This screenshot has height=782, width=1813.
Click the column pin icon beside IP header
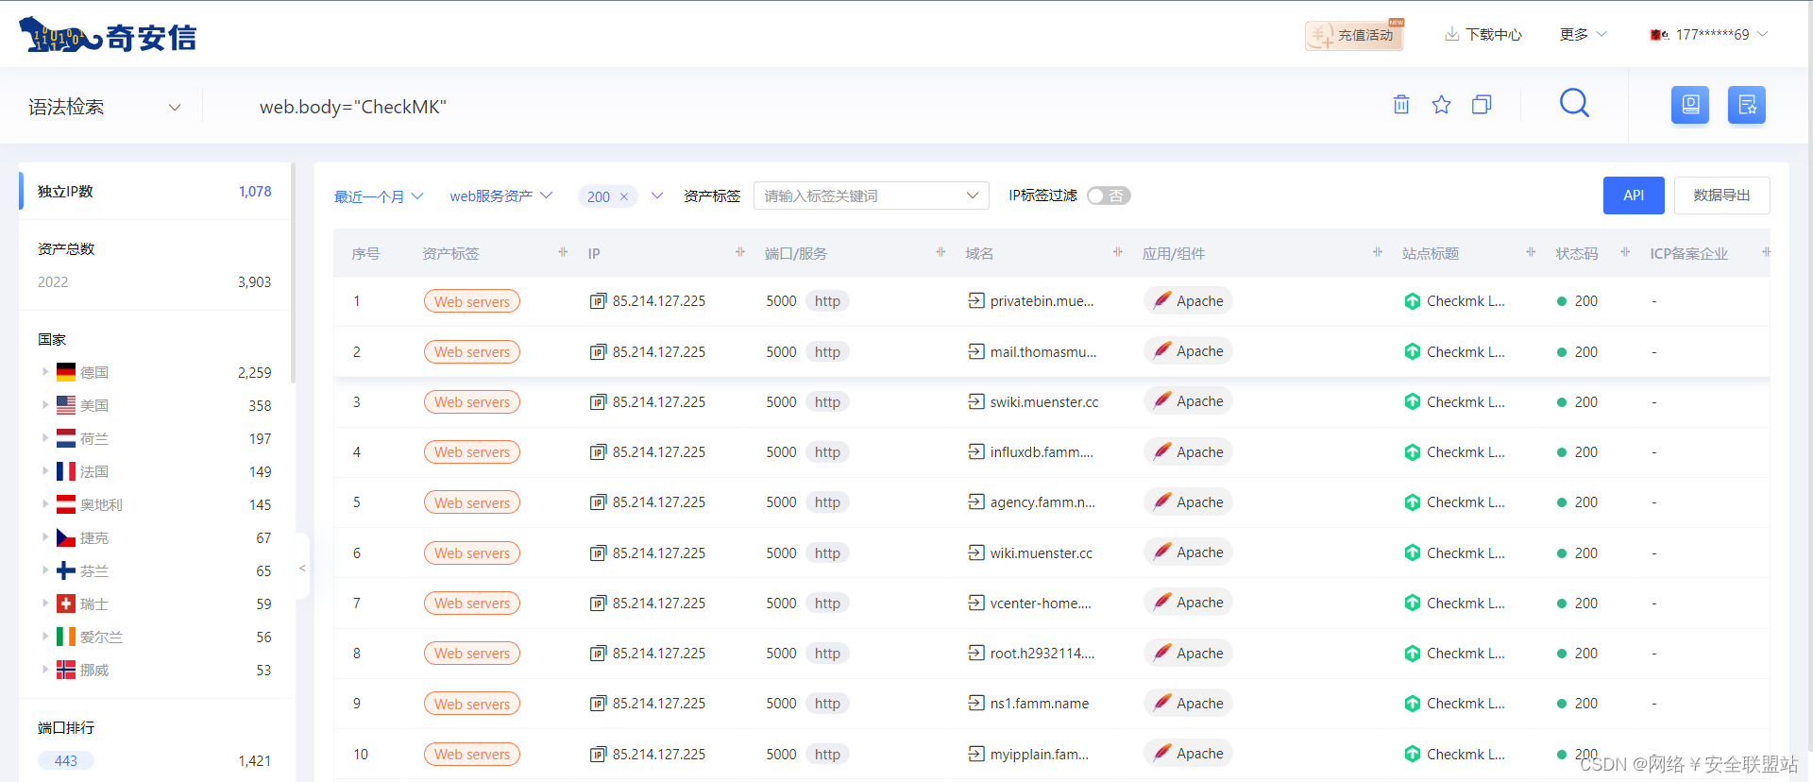click(740, 252)
